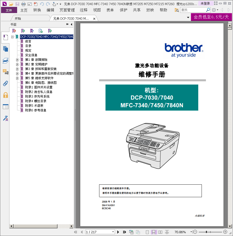Open the zoom percentage dropdown

pos(191,232)
